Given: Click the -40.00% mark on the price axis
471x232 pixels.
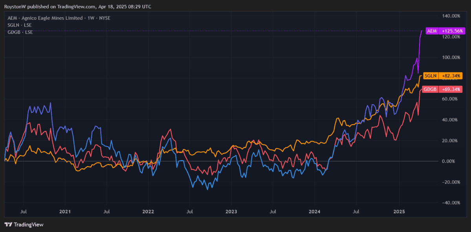Looking at the screenshot, I should (x=451, y=203).
